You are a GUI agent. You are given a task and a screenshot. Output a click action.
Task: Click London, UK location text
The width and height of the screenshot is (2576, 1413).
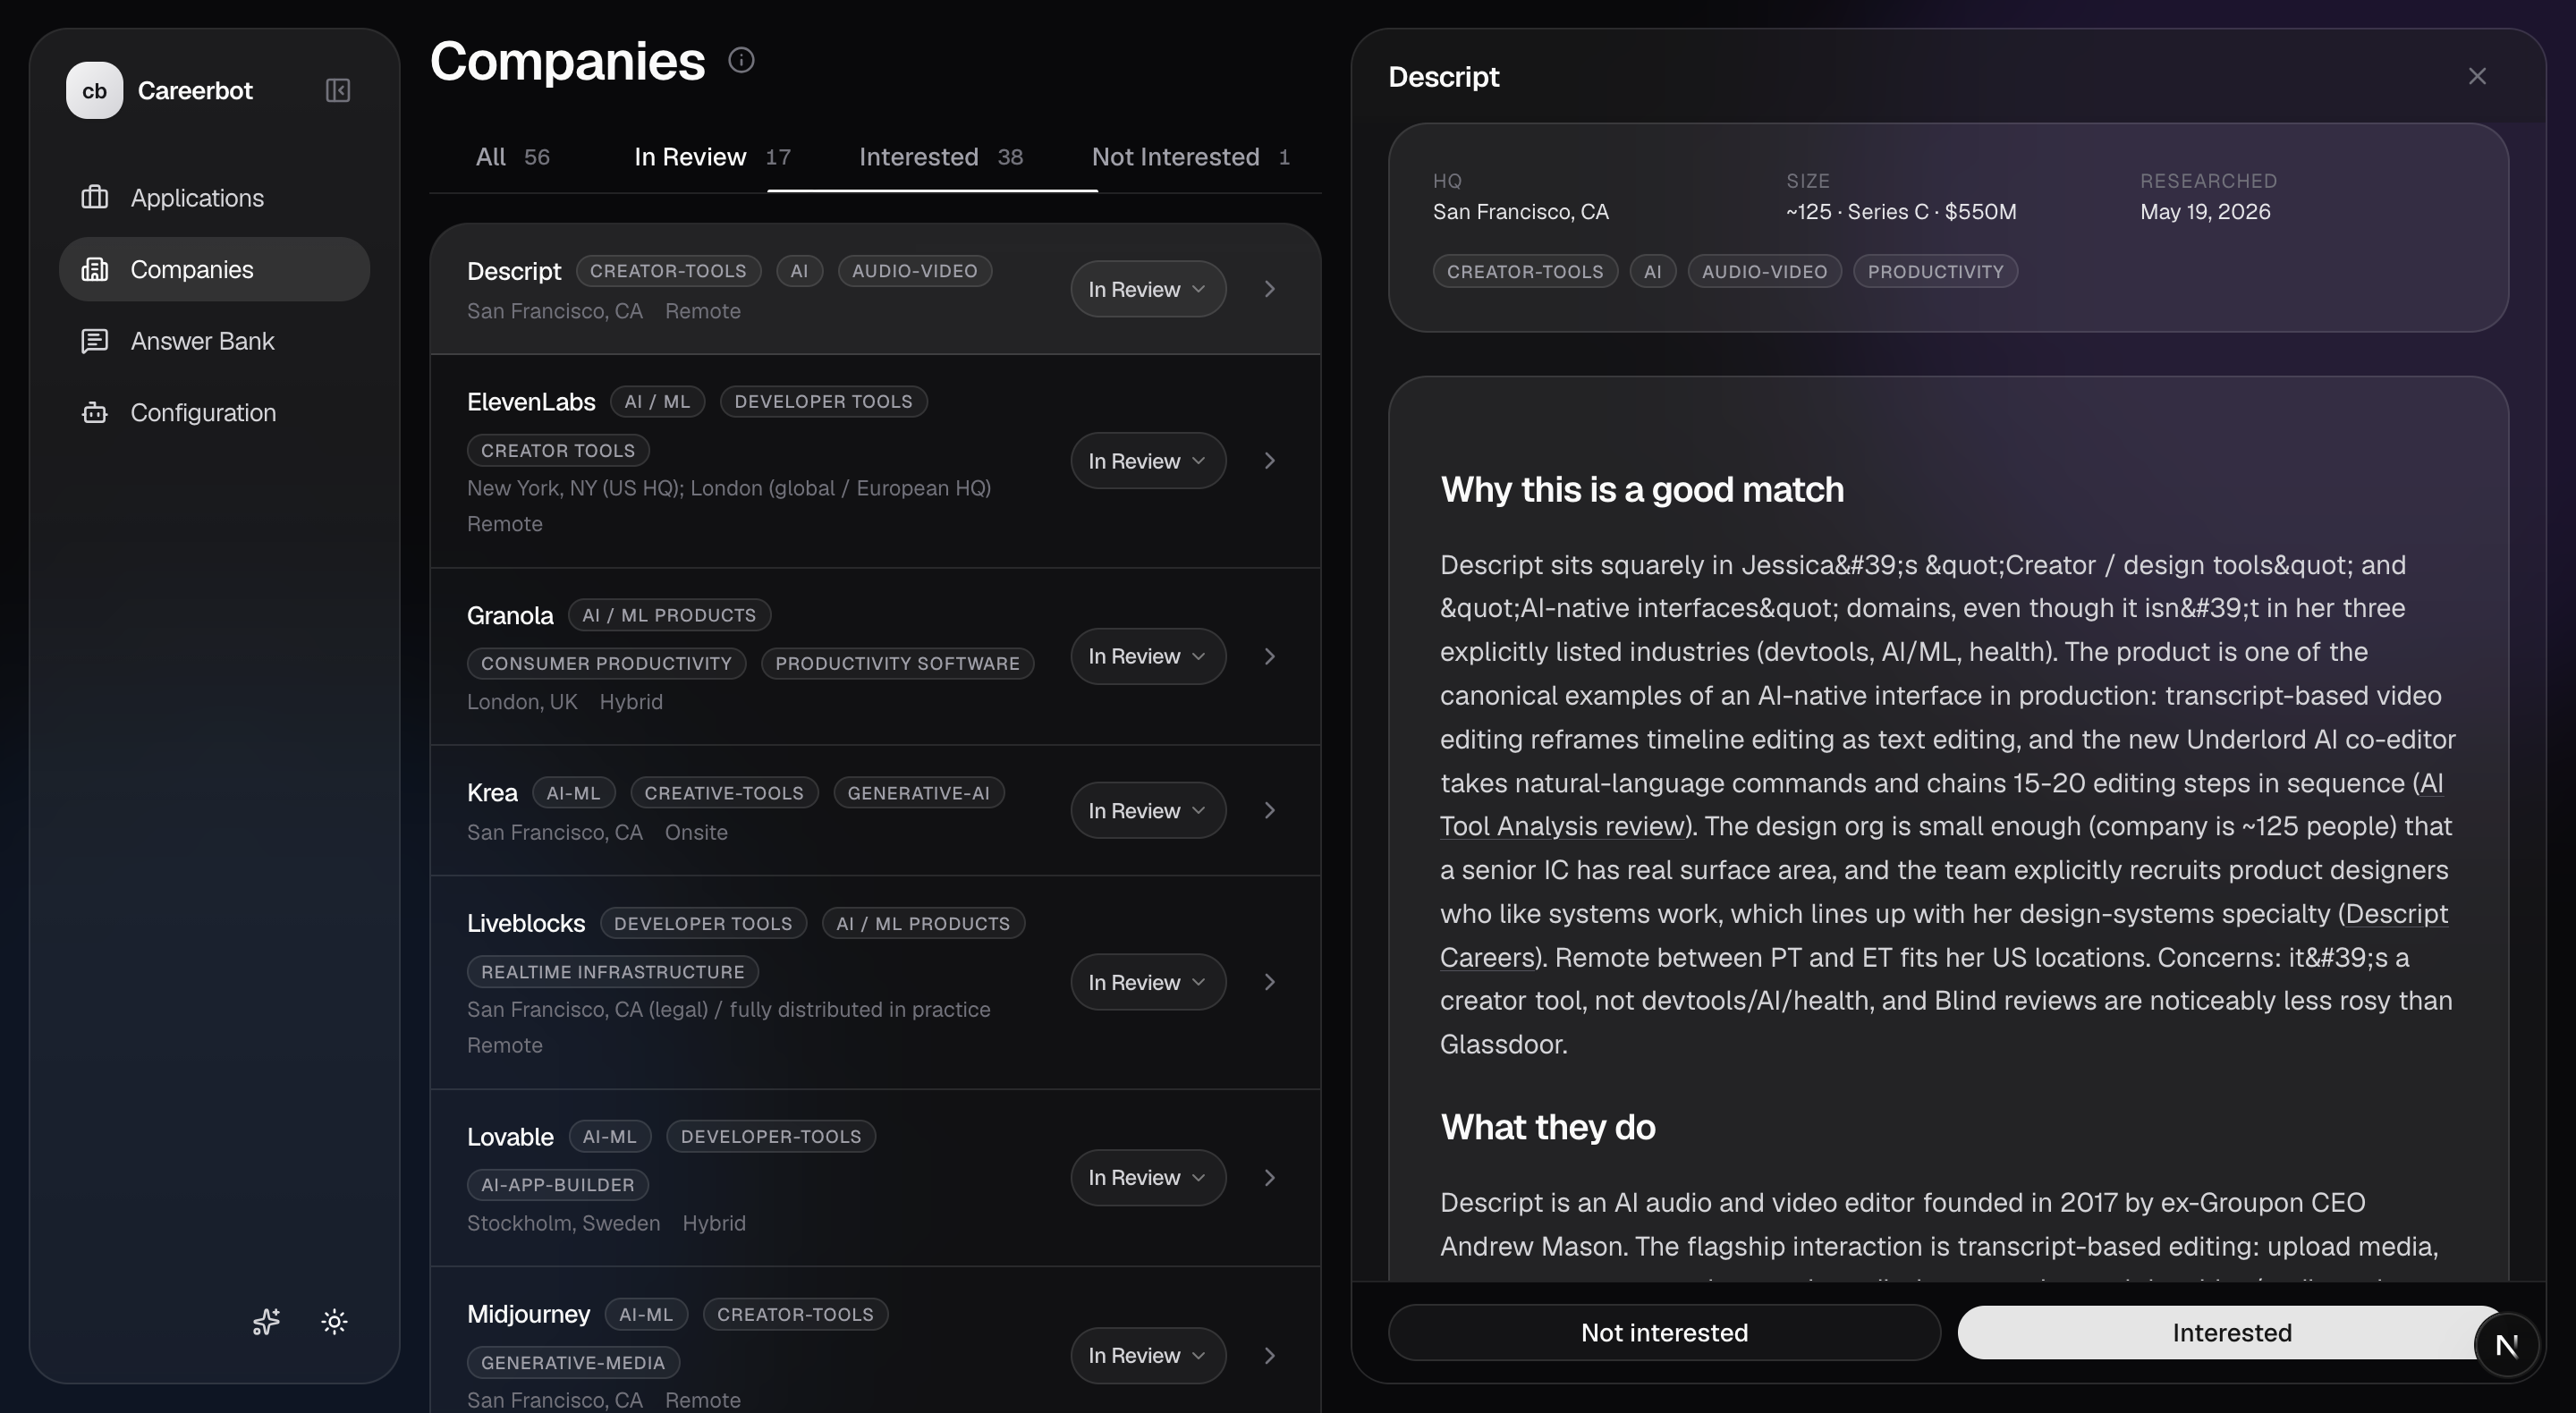pyautogui.click(x=522, y=702)
